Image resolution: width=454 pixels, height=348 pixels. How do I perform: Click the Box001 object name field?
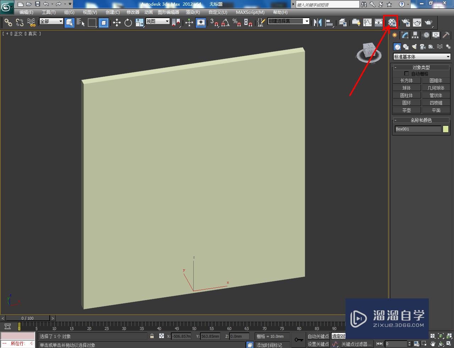pos(418,129)
